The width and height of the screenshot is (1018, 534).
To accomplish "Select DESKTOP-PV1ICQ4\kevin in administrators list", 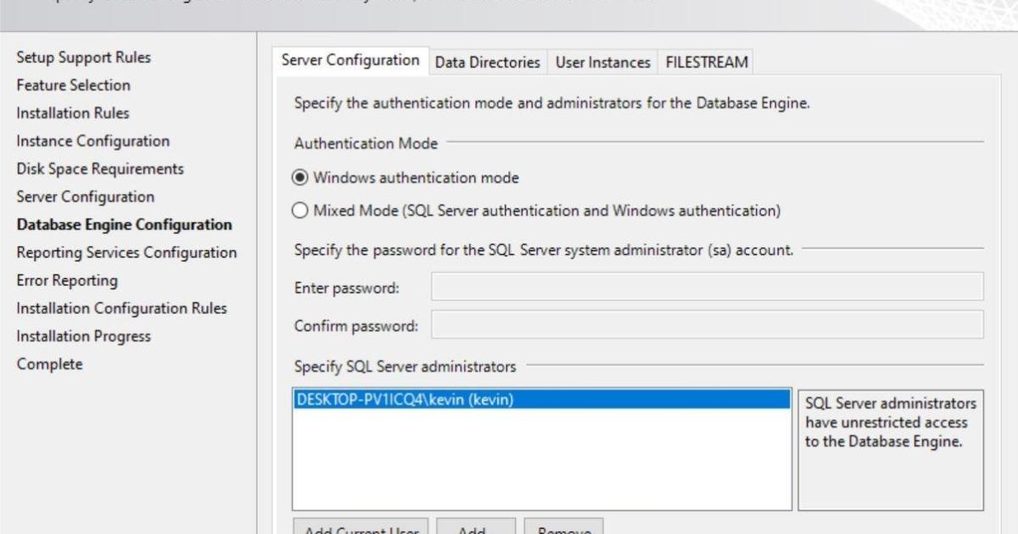I will 404,400.
